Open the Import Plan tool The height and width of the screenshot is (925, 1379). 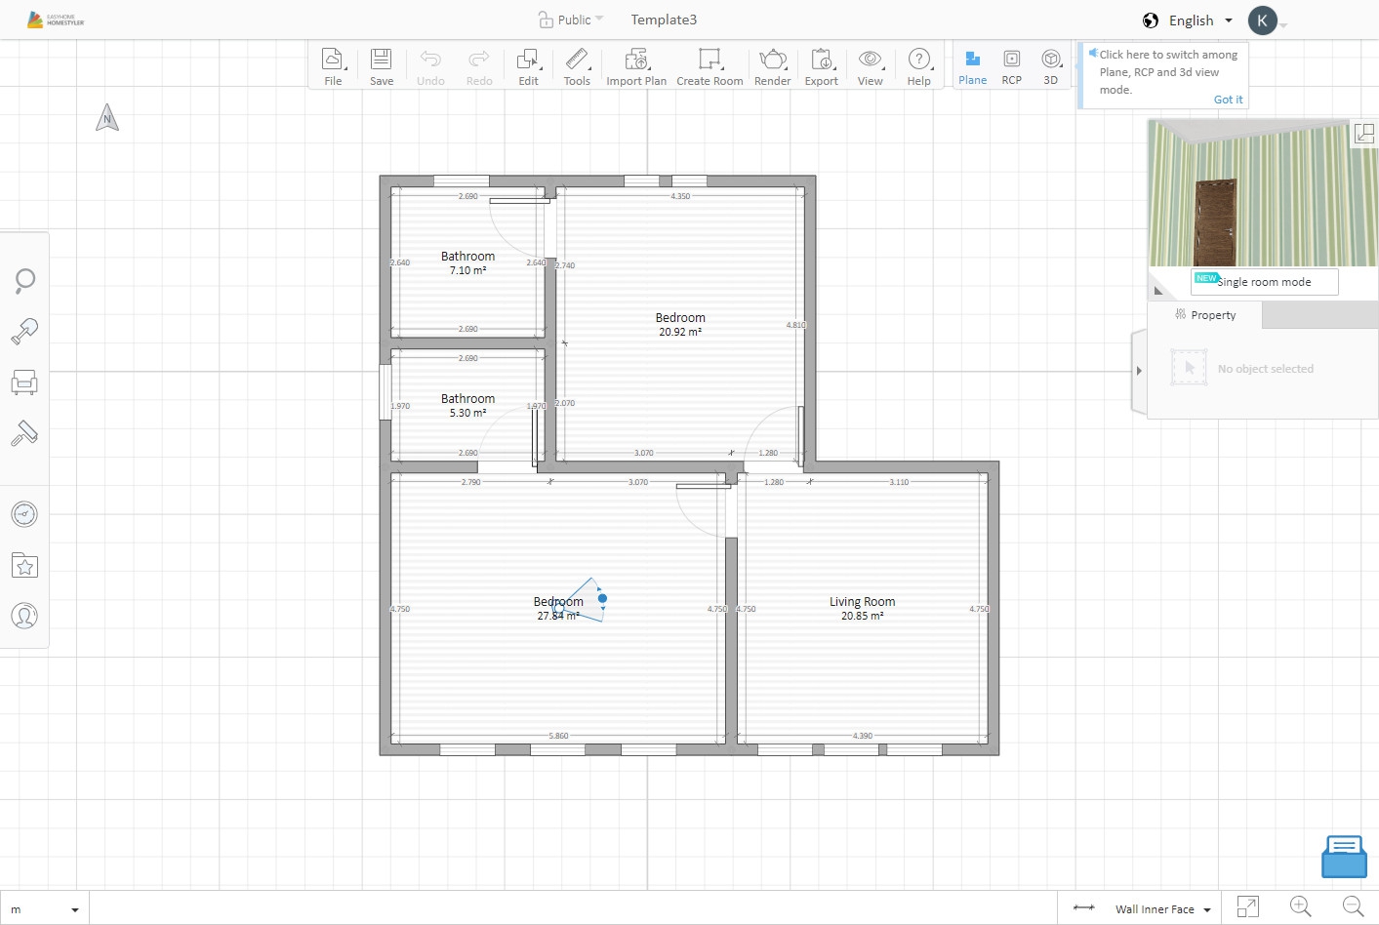636,66
